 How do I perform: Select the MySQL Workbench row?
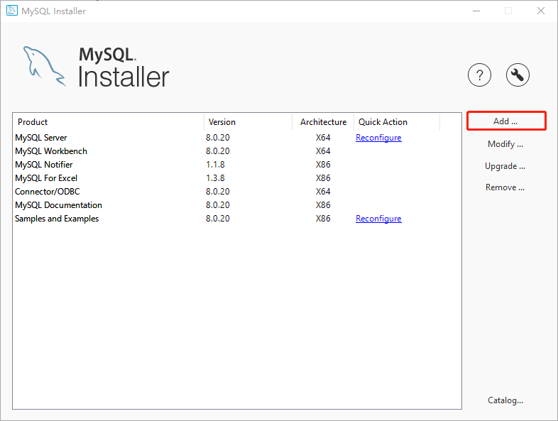coord(237,151)
